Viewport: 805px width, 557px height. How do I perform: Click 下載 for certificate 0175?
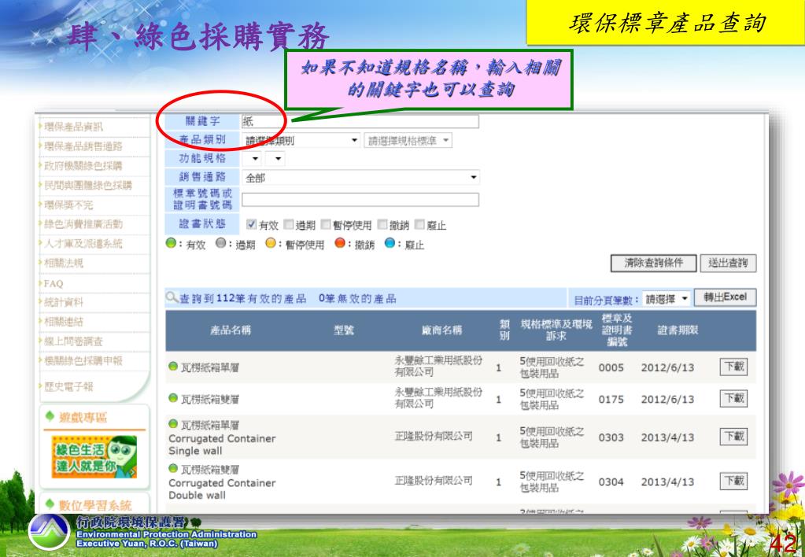pos(733,398)
